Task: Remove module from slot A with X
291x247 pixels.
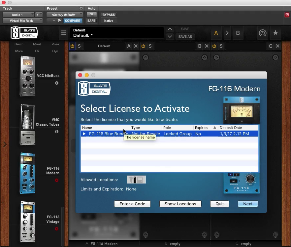Action: [x=136, y=46]
